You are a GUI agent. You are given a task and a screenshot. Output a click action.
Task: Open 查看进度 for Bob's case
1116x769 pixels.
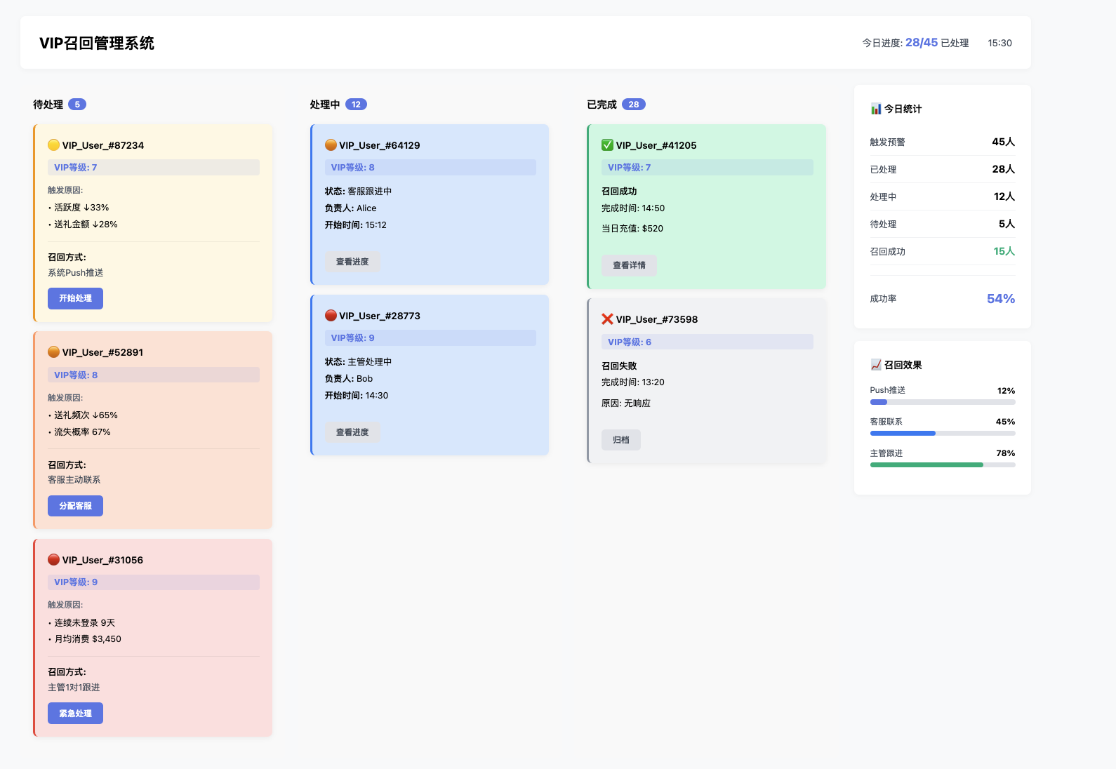tap(352, 432)
